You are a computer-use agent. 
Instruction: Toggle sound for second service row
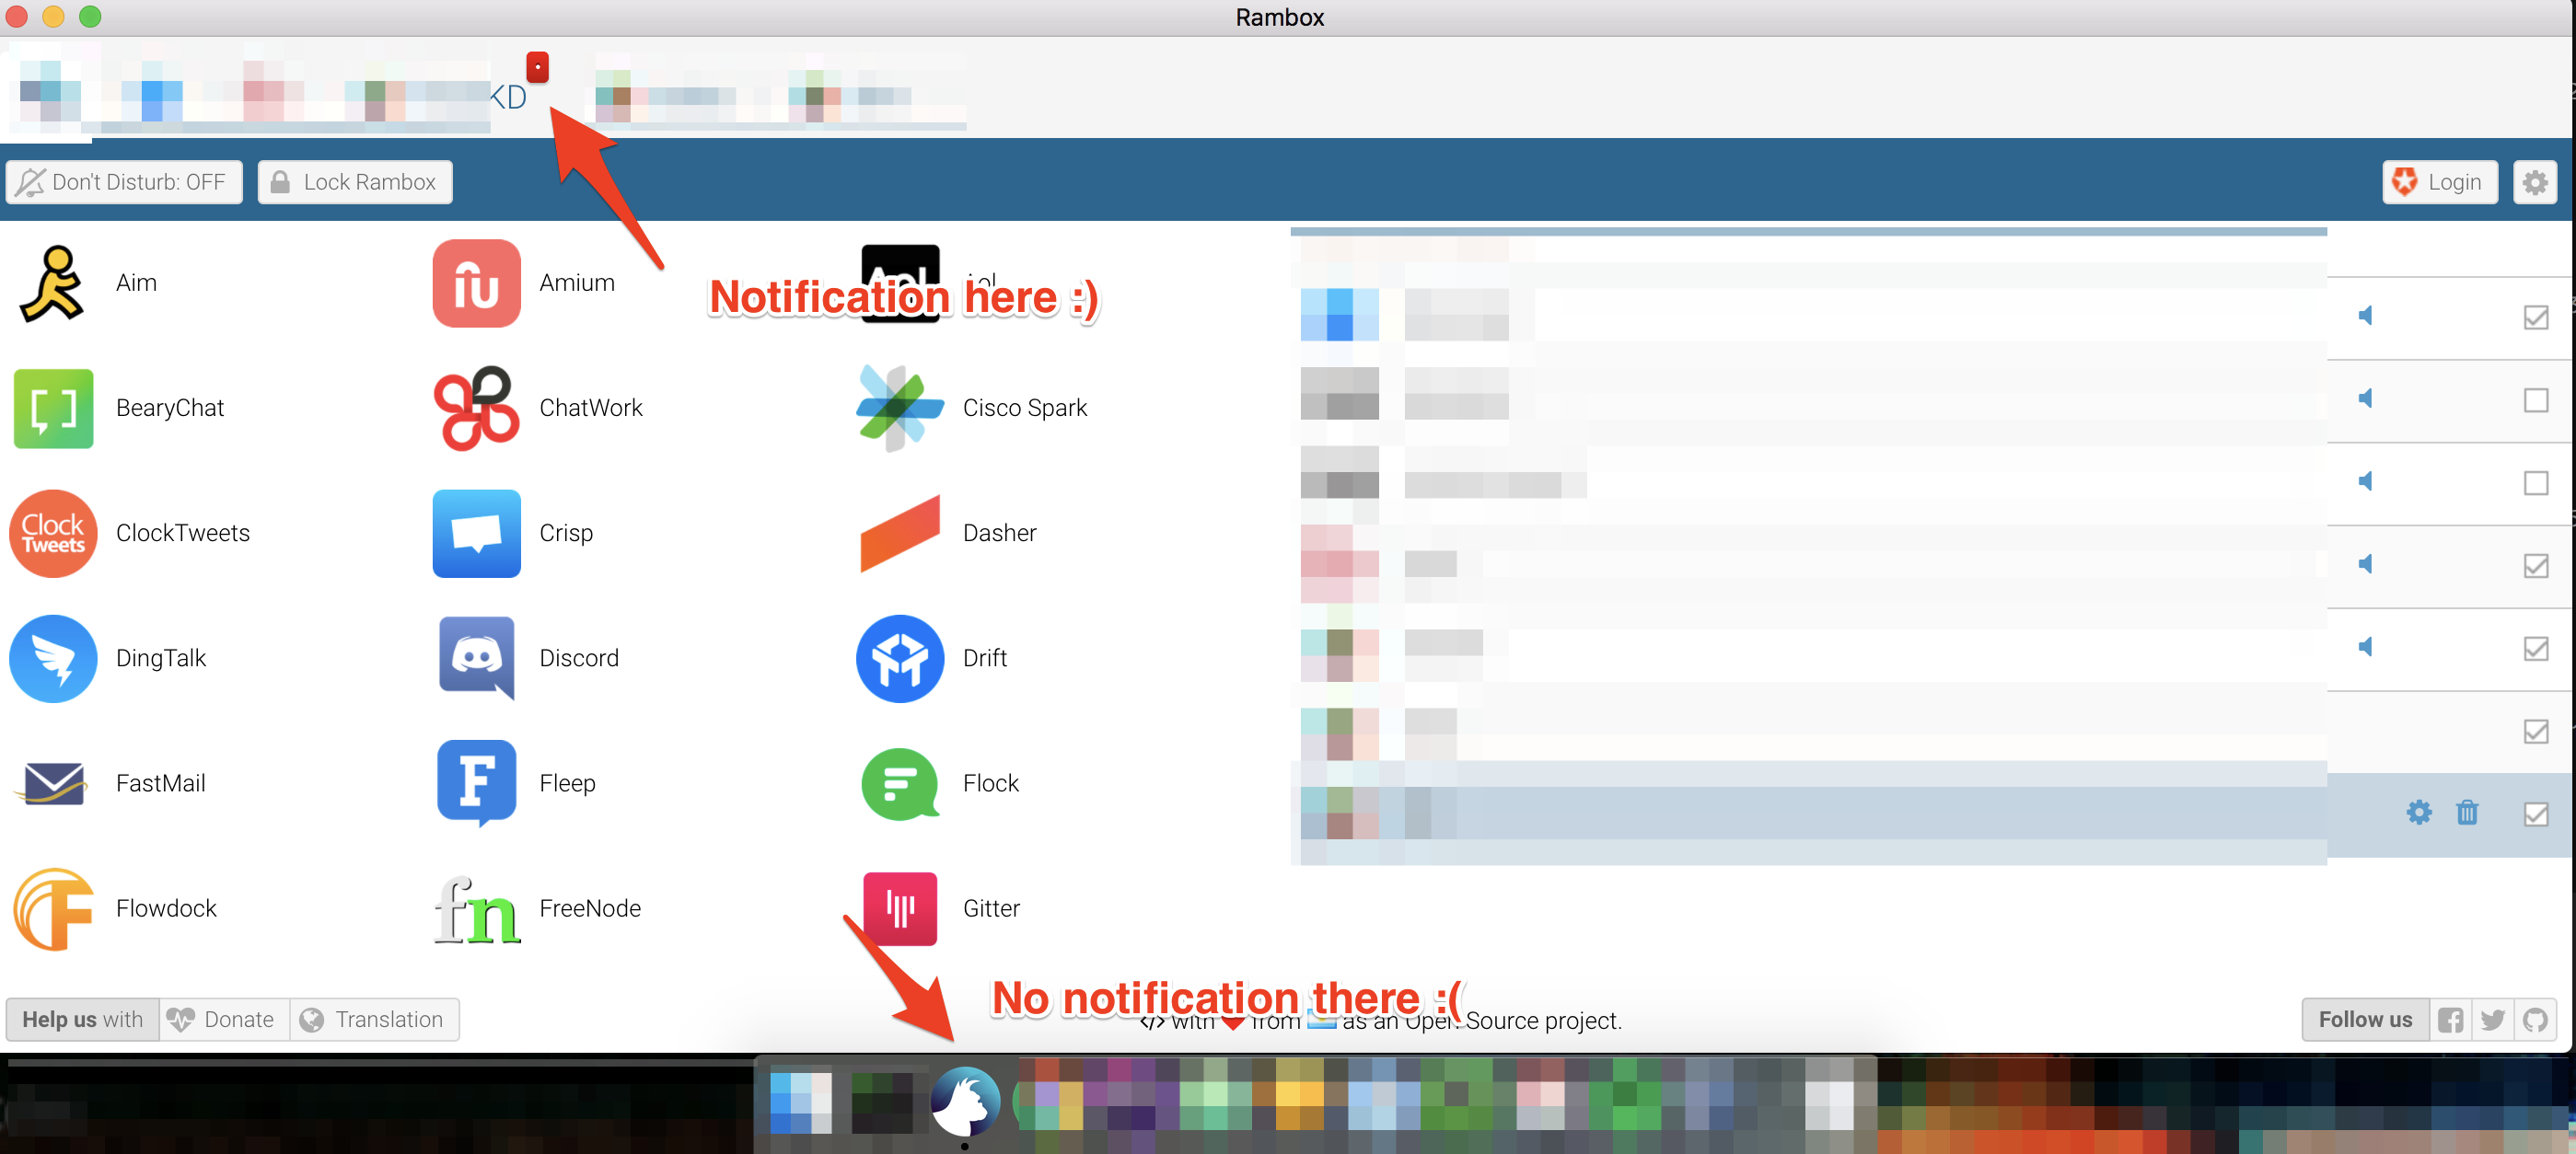[x=2365, y=398]
